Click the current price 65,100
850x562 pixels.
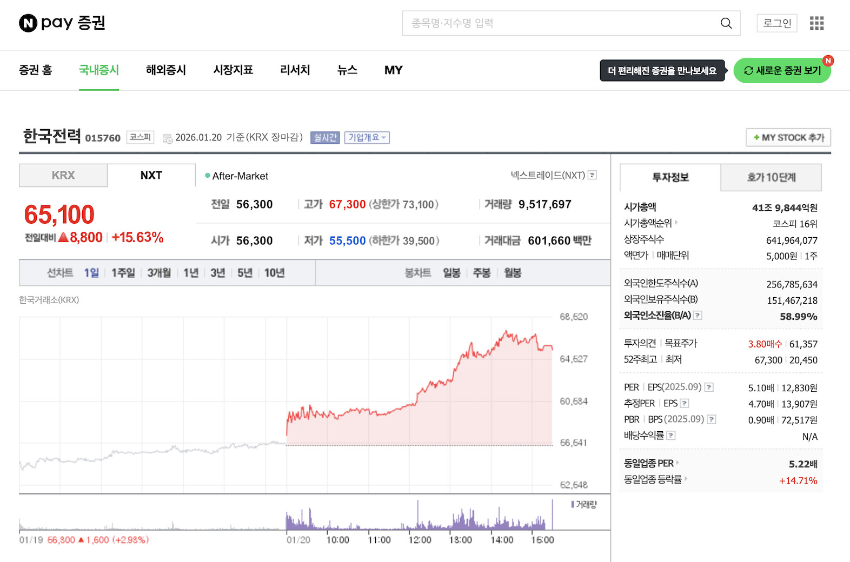(59, 215)
